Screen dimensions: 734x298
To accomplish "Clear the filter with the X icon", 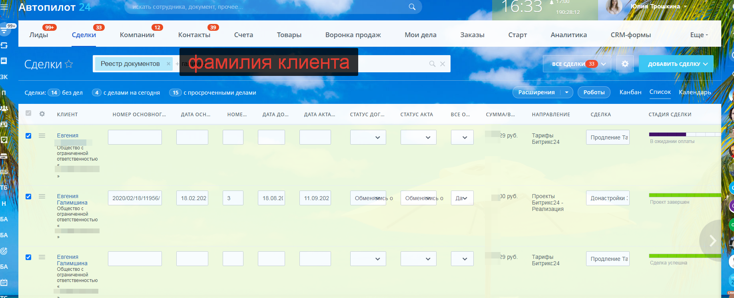I will point(443,64).
